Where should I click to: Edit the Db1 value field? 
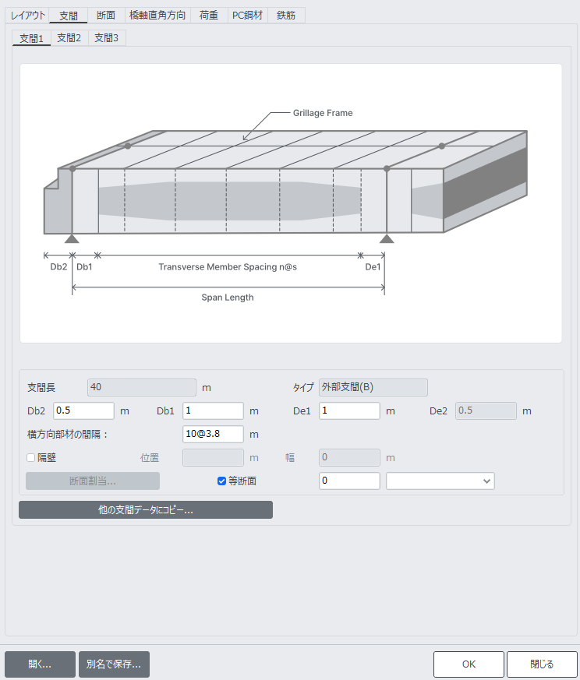[213, 410]
